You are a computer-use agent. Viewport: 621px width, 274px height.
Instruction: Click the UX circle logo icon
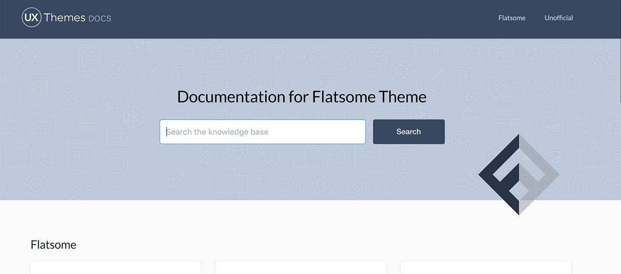click(31, 18)
